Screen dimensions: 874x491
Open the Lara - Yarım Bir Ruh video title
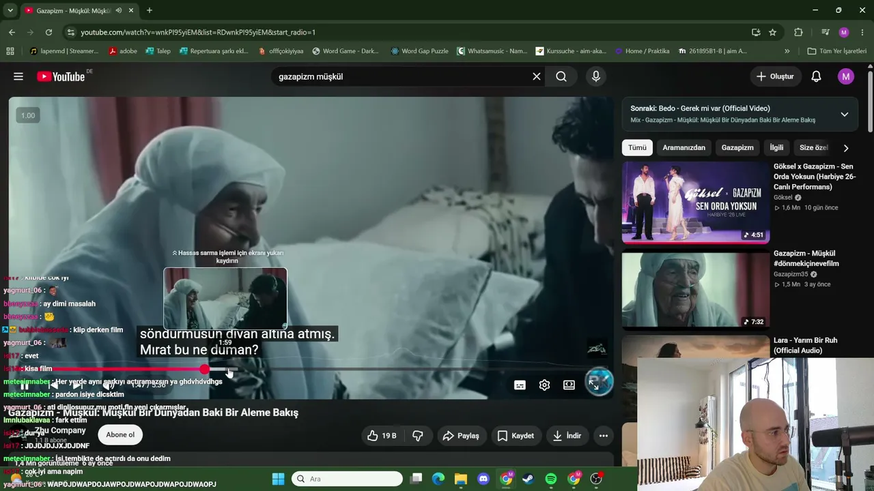pyautogui.click(x=805, y=345)
